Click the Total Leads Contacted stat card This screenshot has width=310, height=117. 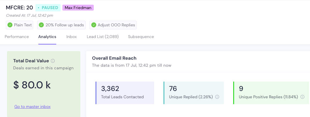[125, 93]
